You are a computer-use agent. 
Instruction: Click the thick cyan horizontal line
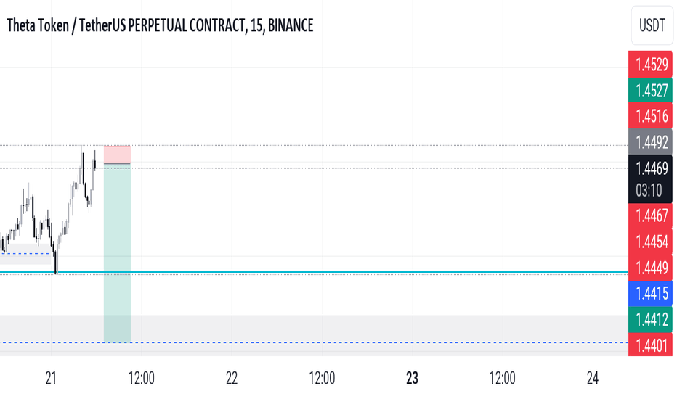(x=314, y=272)
